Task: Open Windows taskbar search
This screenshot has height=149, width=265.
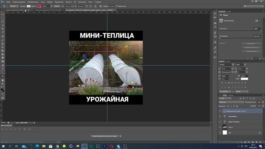Action: click(10, 146)
